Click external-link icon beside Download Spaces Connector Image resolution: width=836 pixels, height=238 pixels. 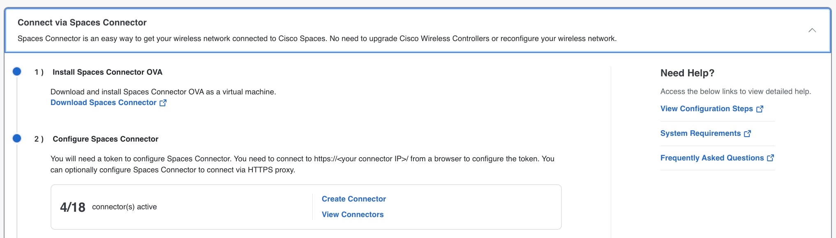(163, 103)
